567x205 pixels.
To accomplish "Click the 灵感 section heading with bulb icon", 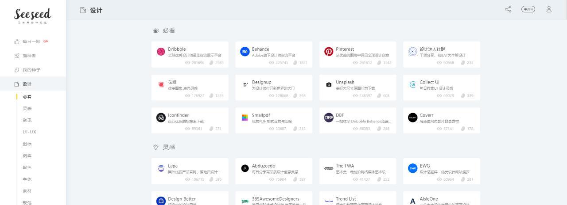I will [x=163, y=147].
